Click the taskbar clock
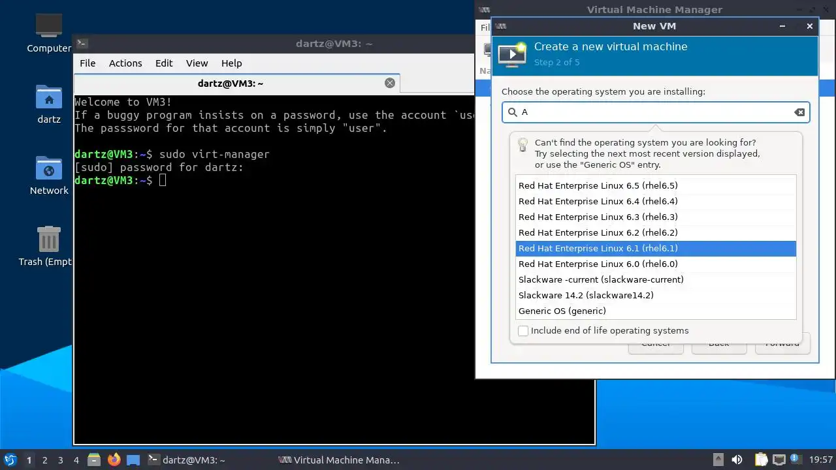 tap(821, 460)
